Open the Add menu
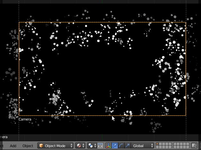Viewport: 201px width, 150px height. tap(13, 146)
